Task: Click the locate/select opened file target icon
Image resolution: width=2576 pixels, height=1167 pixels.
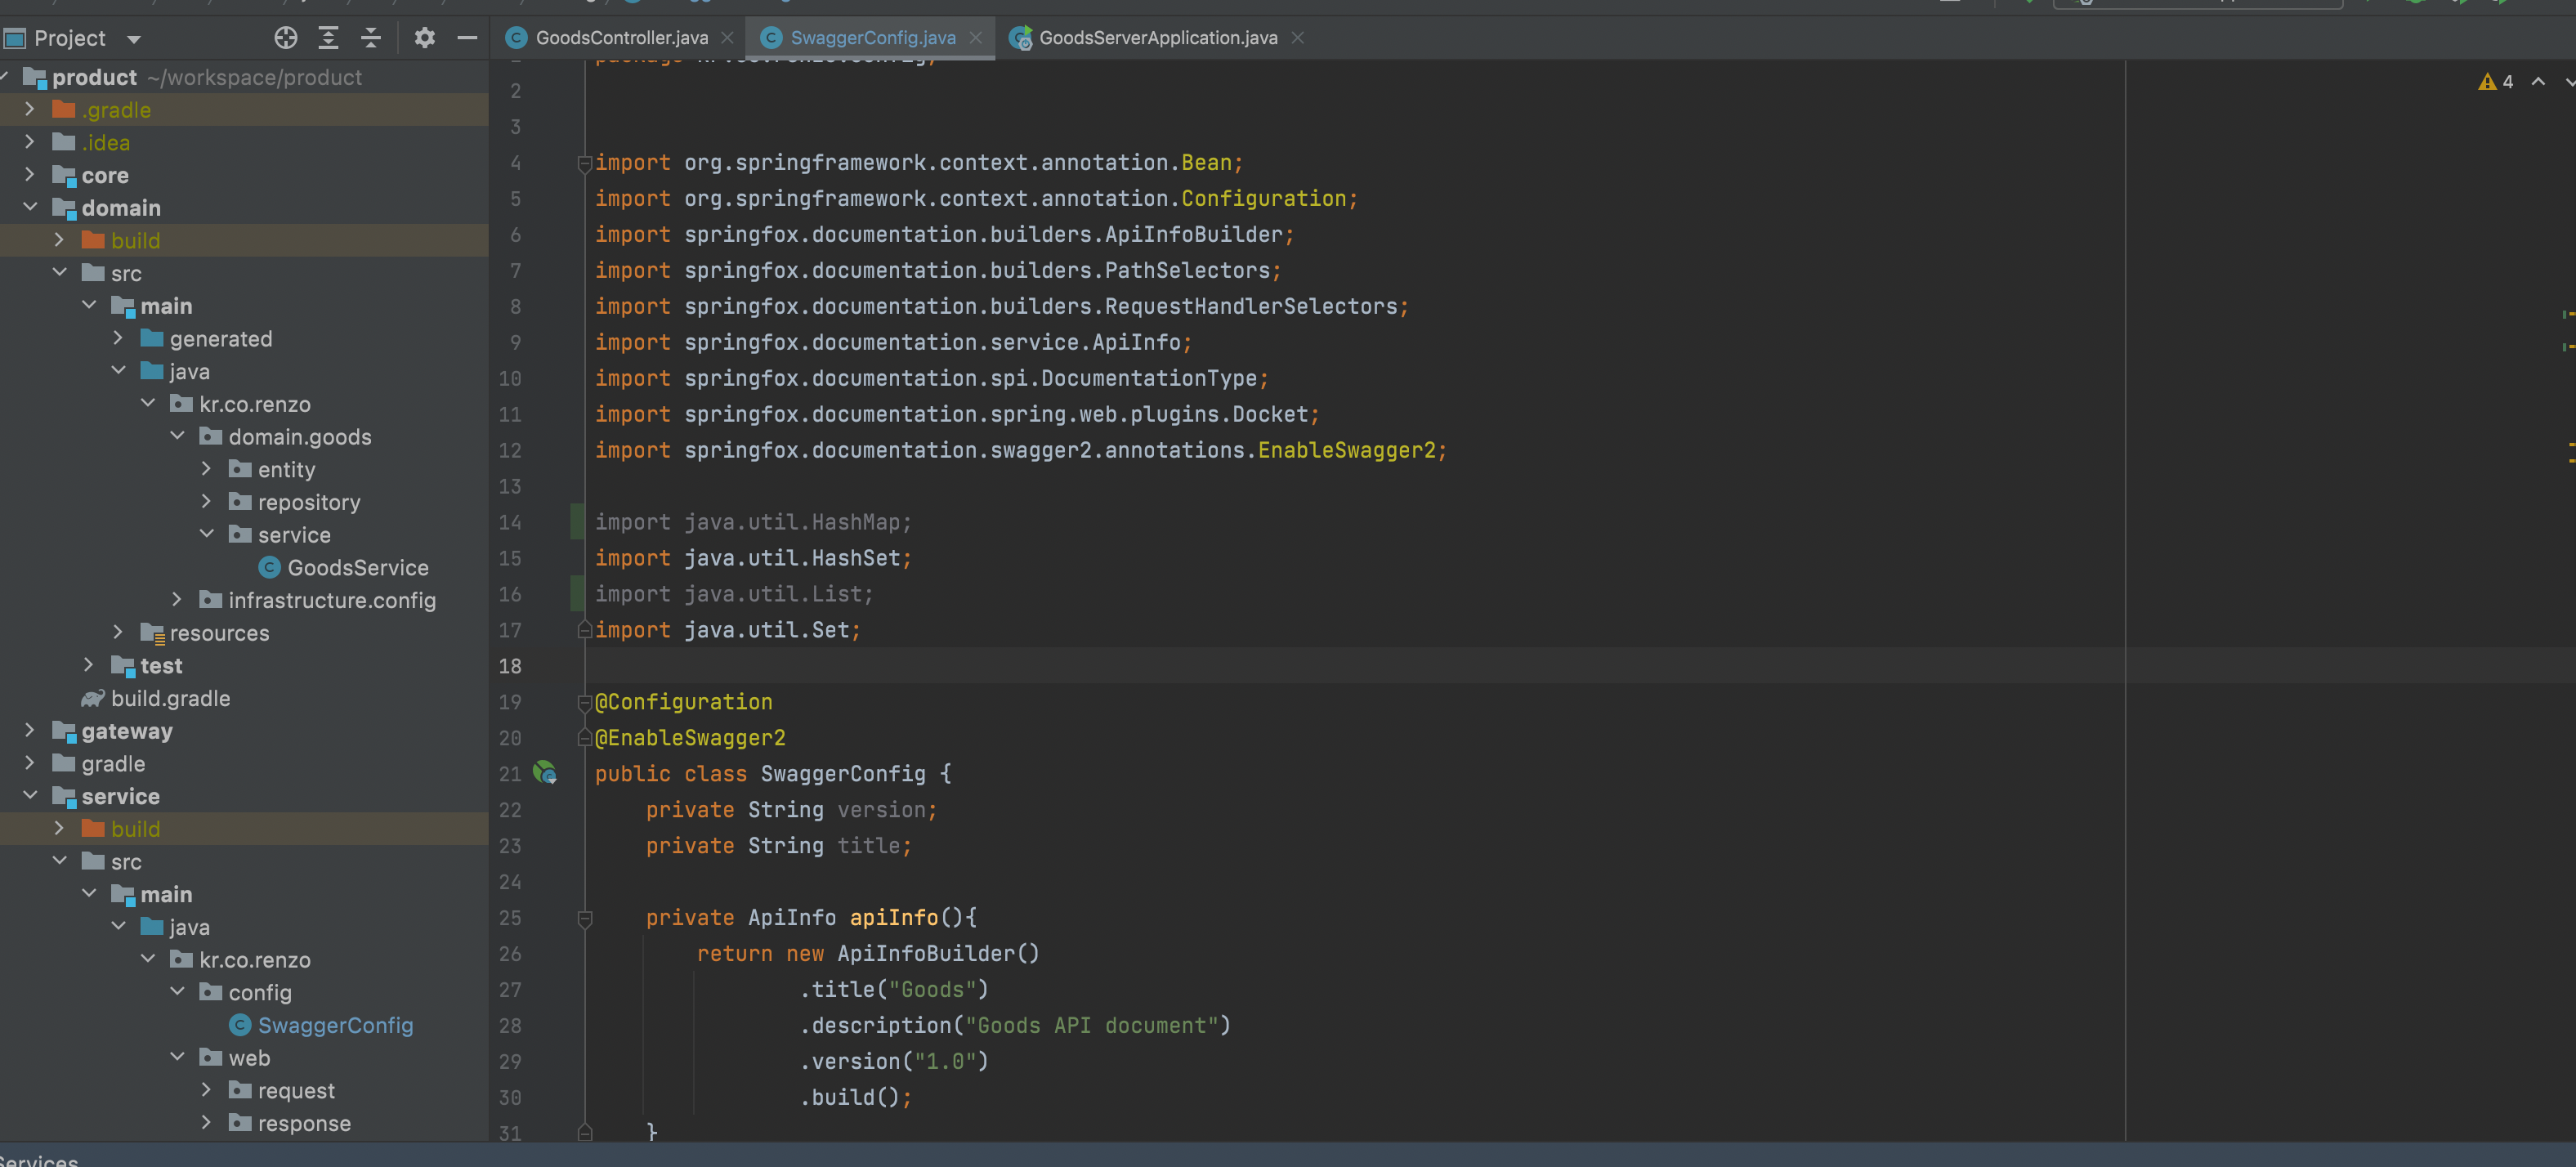Action: (286, 38)
